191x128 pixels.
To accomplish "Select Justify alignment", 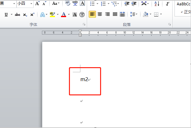I will click(115, 14).
